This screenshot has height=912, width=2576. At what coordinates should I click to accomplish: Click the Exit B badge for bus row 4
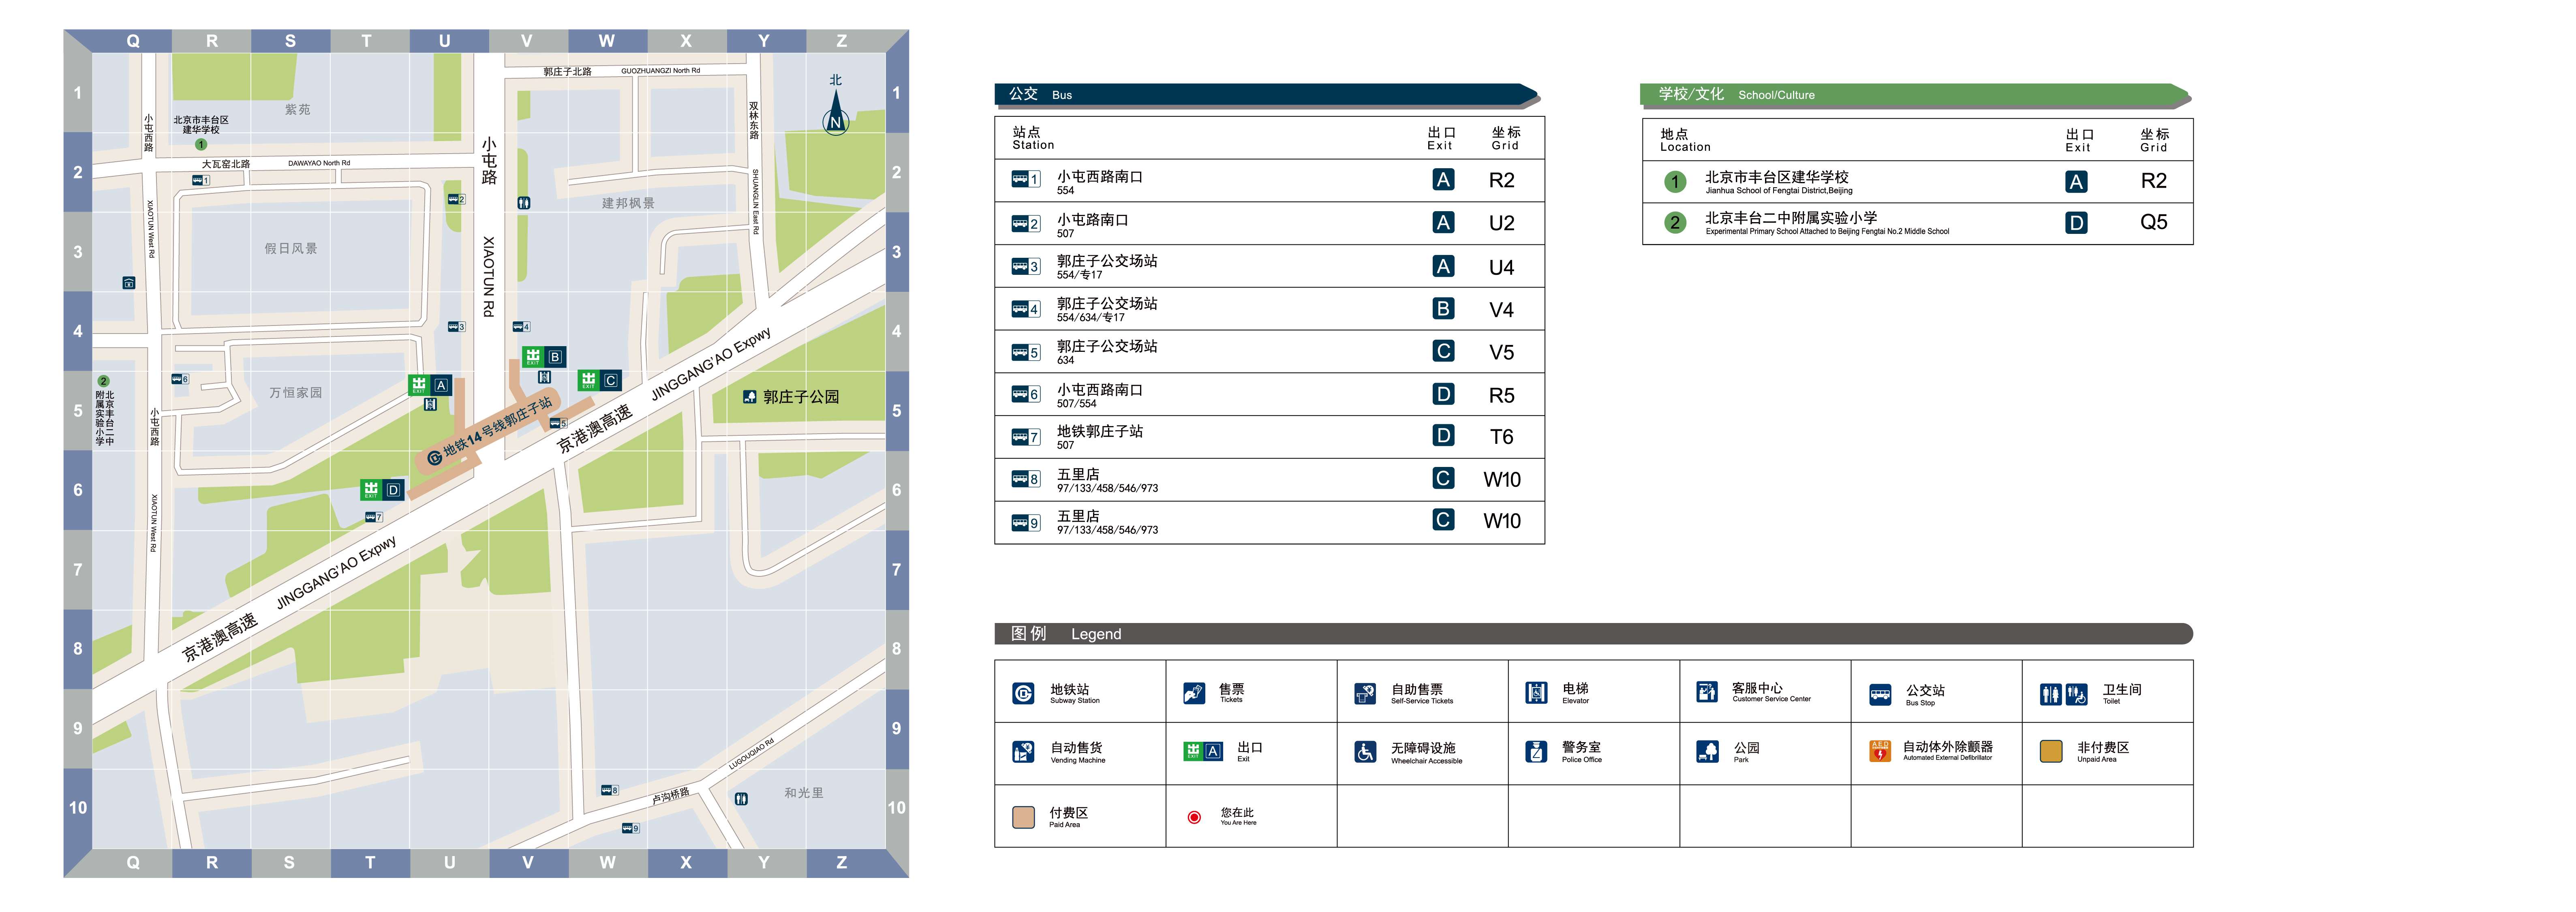(1442, 308)
